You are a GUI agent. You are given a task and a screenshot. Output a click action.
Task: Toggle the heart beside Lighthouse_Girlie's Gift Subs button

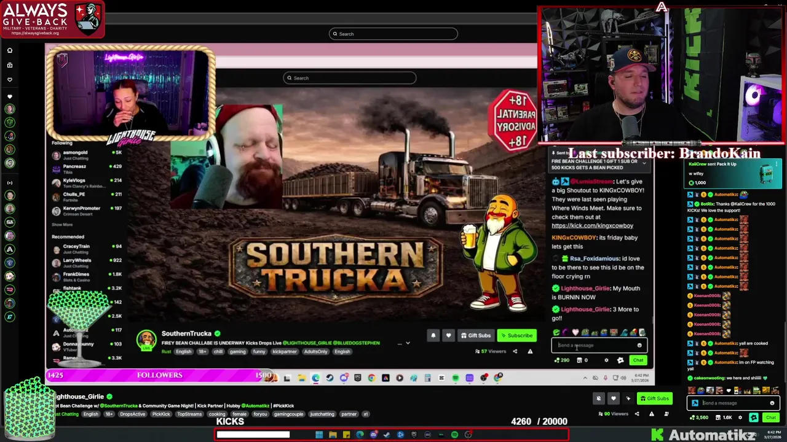click(x=613, y=398)
